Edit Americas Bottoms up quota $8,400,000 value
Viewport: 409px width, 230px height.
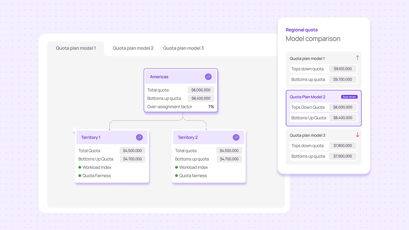point(201,98)
